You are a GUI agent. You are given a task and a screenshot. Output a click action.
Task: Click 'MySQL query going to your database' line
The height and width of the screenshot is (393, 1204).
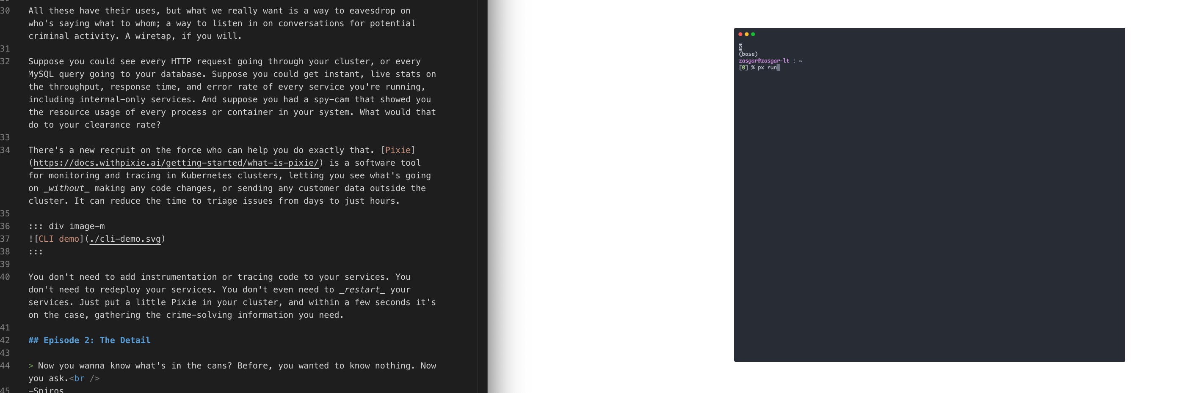pyautogui.click(x=232, y=74)
